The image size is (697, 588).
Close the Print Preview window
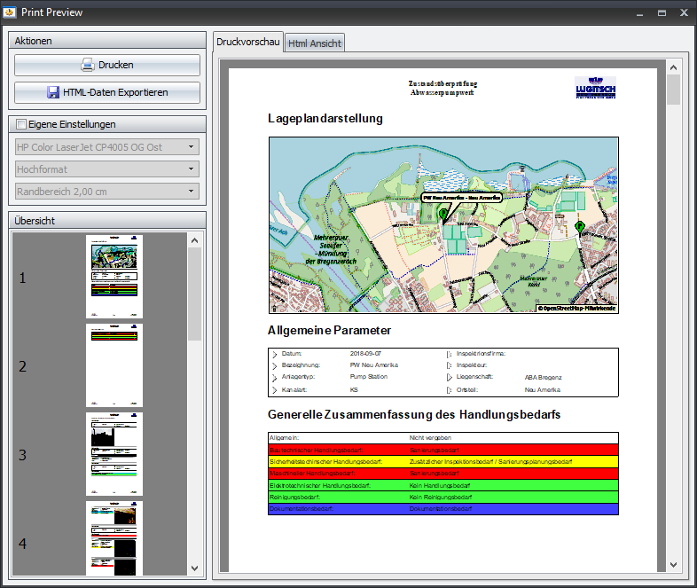click(683, 12)
